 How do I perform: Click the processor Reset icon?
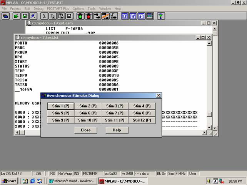click(114, 16)
